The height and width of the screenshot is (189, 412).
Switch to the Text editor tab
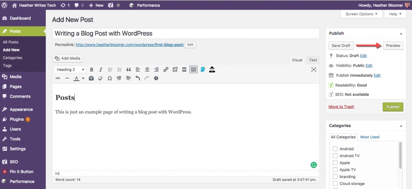(313, 60)
